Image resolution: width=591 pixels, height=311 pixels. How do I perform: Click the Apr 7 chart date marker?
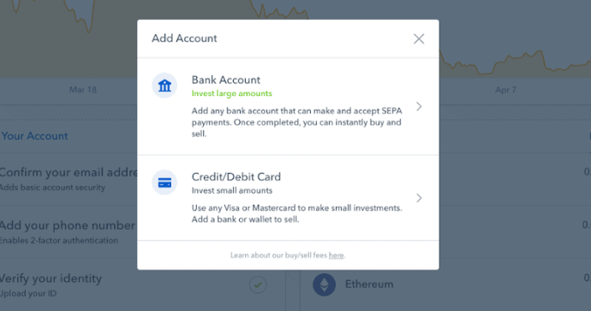pos(505,90)
